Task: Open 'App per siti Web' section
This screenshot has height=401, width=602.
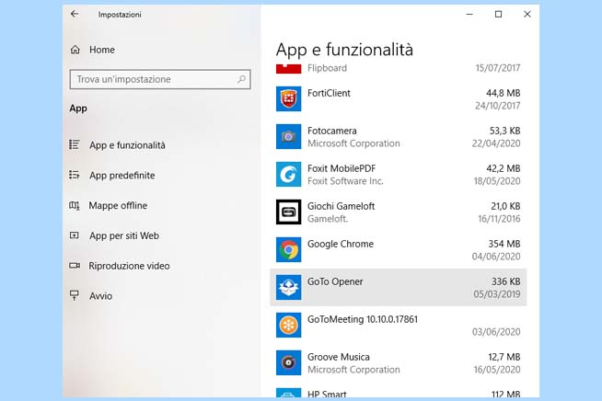Action: [124, 235]
